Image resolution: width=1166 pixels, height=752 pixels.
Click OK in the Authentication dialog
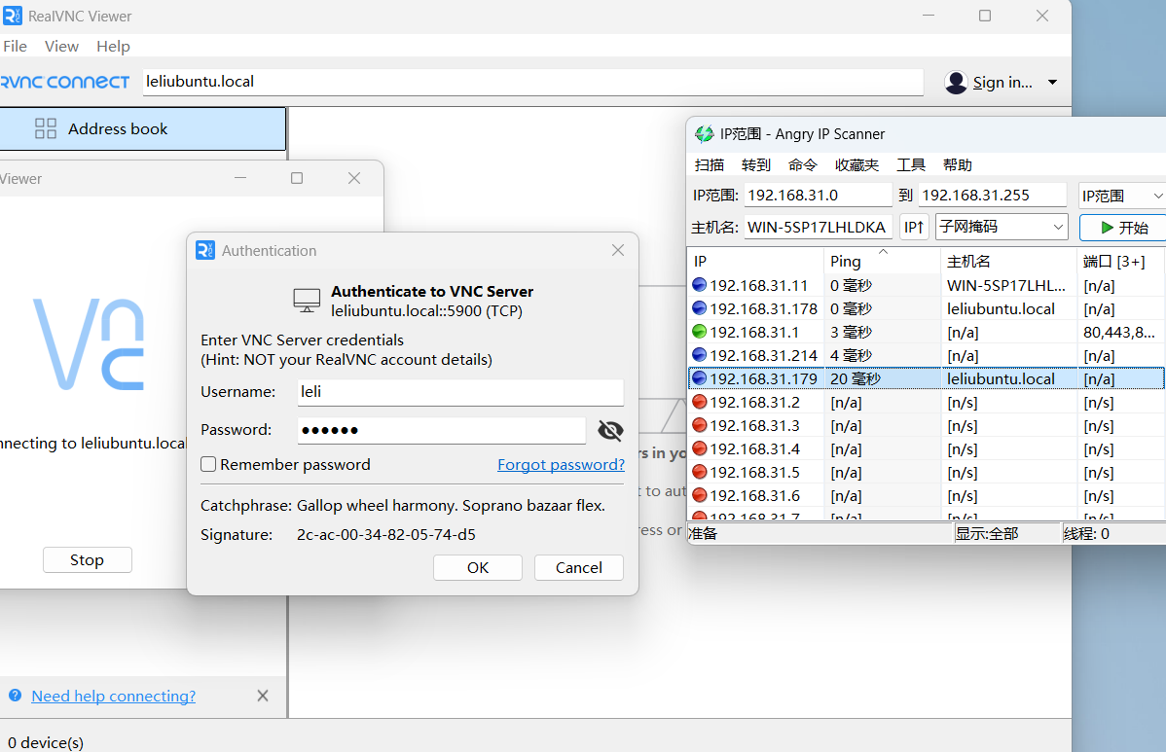(x=478, y=568)
